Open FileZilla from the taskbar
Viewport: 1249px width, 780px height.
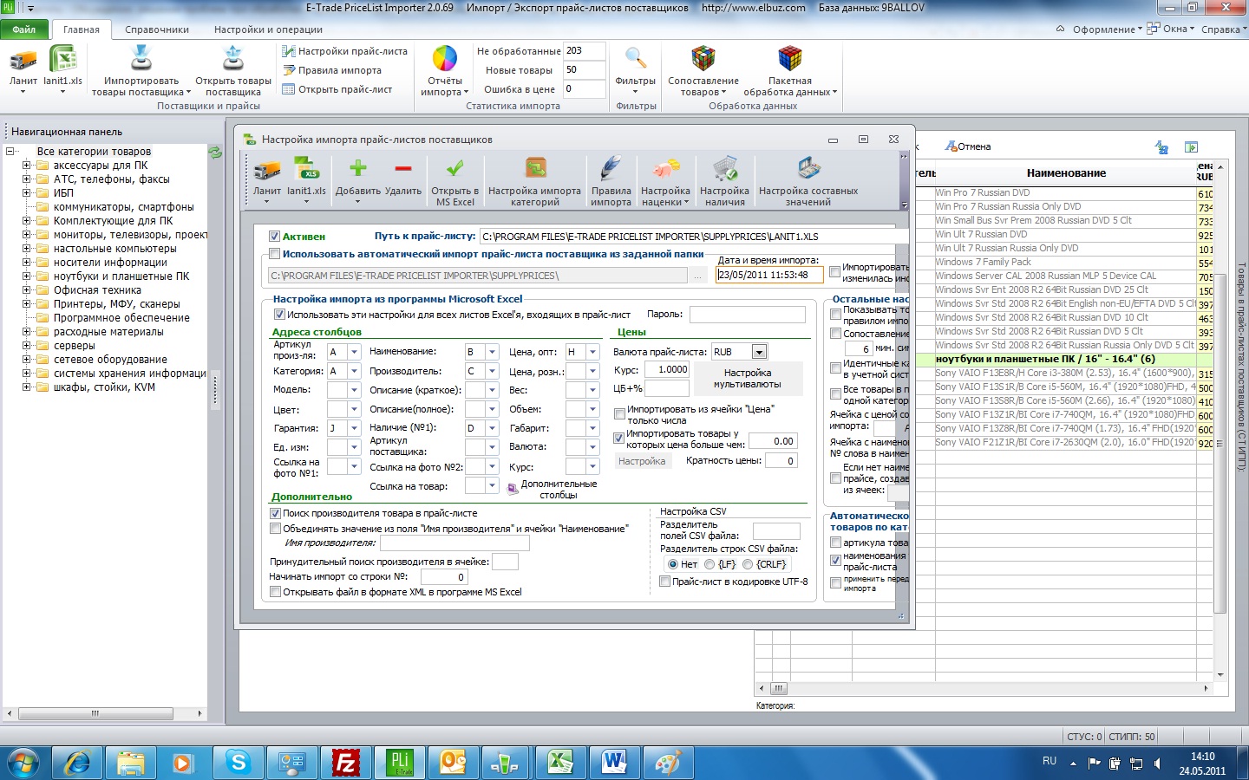click(345, 763)
